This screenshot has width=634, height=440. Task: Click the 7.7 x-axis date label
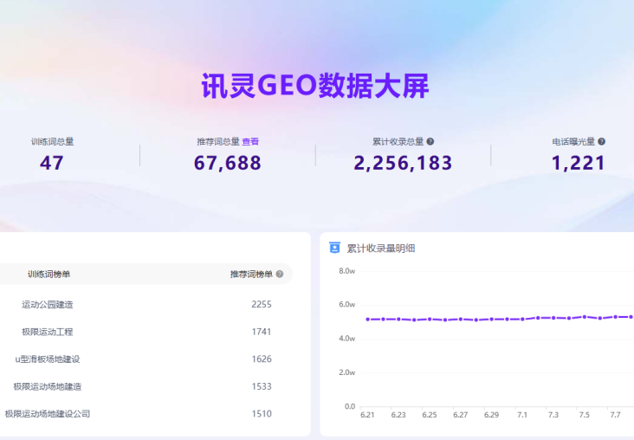click(x=615, y=415)
